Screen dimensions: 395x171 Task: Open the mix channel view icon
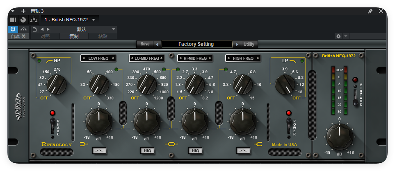pyautogui.click(x=13, y=20)
